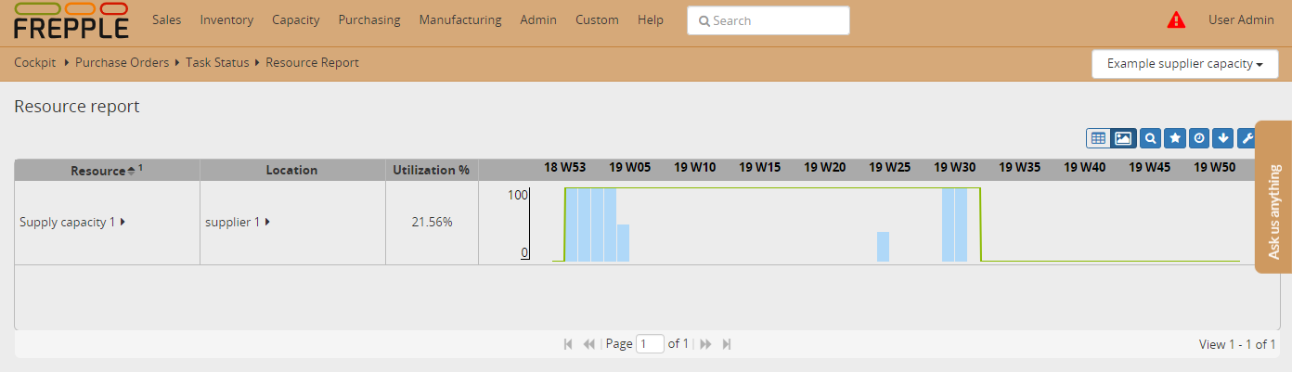Viewport: 1292px width, 372px height.
Task: Click the Supply capacity 1 resource name
Action: pyautogui.click(x=68, y=223)
